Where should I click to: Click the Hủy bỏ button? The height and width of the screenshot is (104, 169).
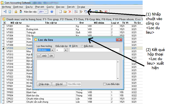tap(59, 84)
